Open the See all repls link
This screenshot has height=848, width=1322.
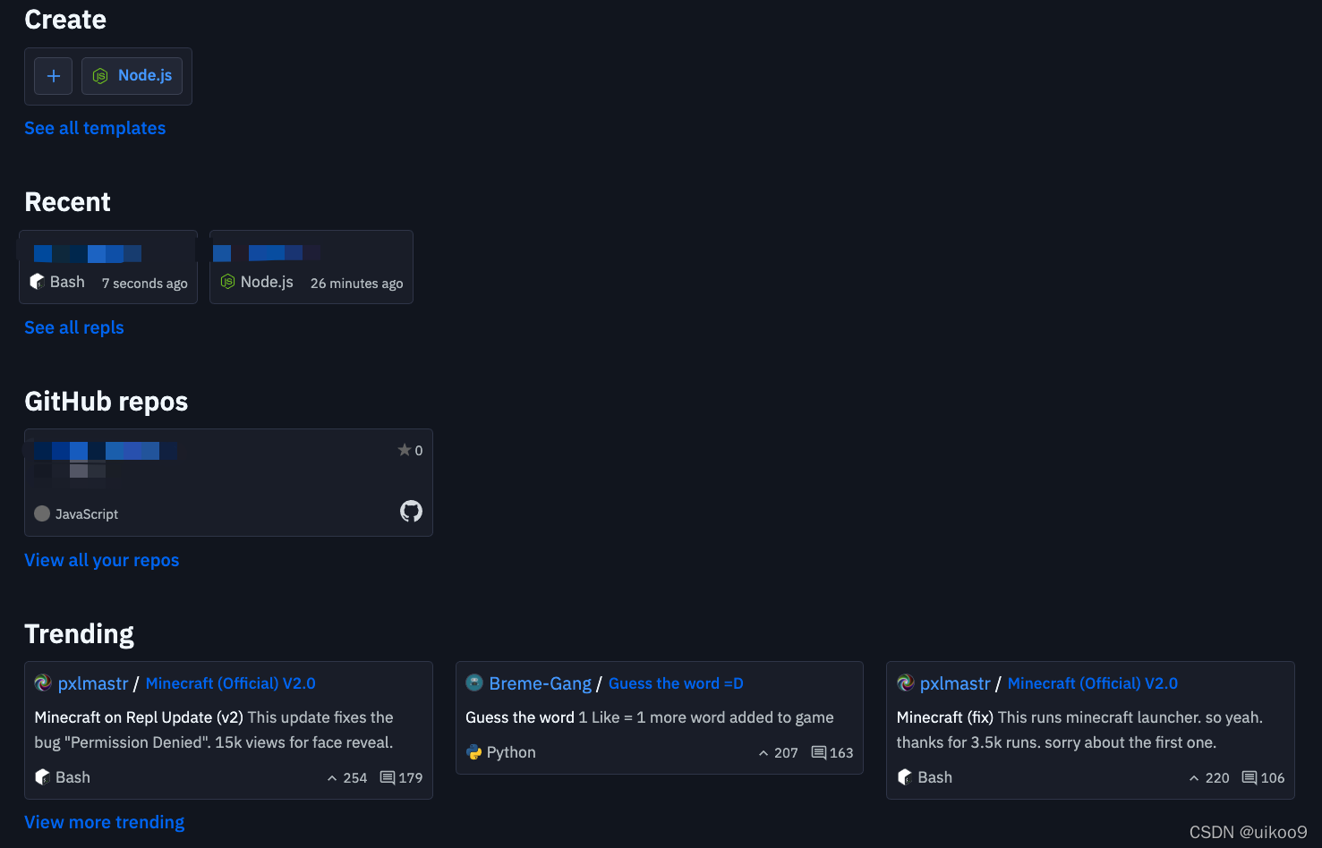click(74, 327)
